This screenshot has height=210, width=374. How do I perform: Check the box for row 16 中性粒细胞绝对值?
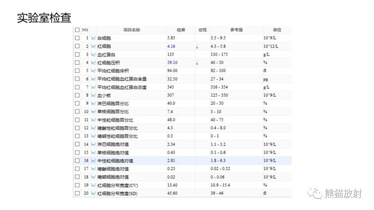[x=77, y=161]
